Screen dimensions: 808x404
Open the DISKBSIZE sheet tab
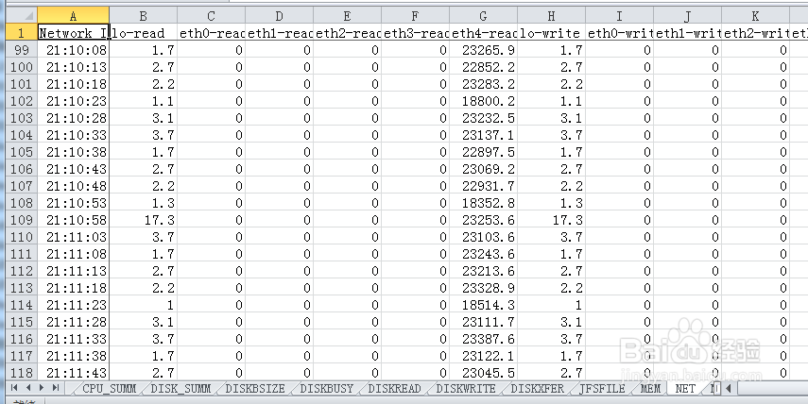tap(255, 389)
